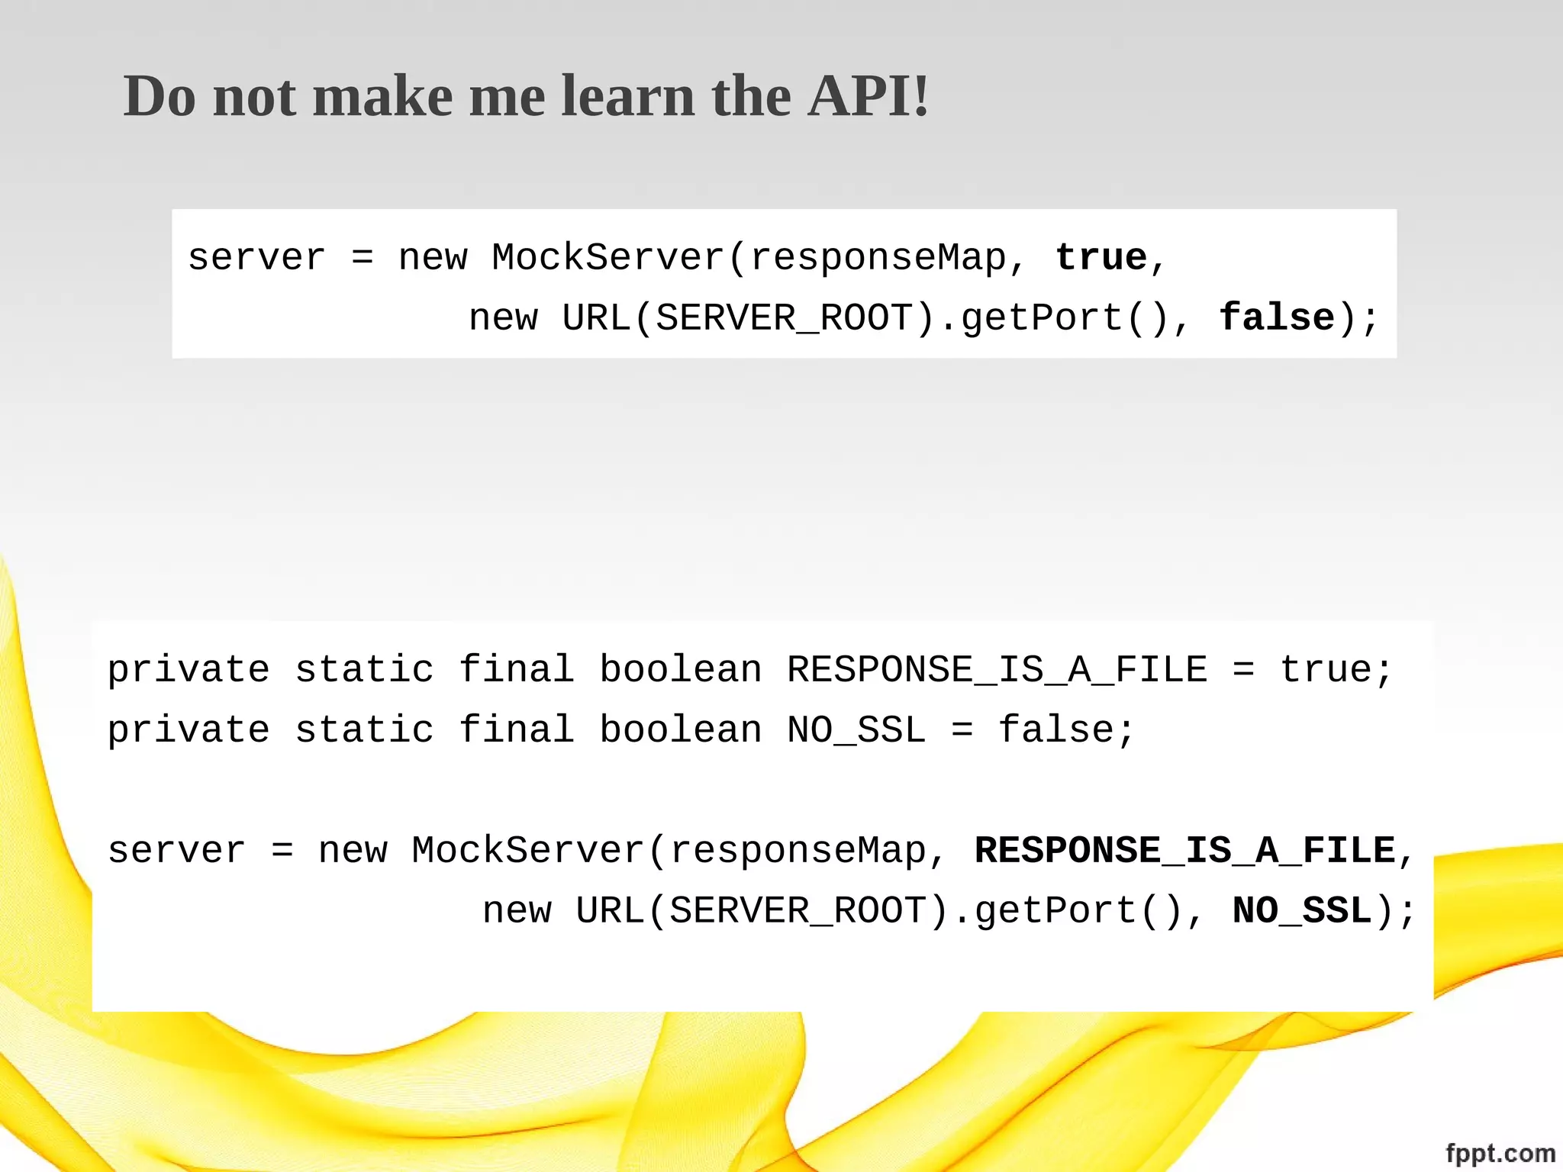Click 'server = new MockServer(responseMap,' in the bottom code box

point(527,851)
